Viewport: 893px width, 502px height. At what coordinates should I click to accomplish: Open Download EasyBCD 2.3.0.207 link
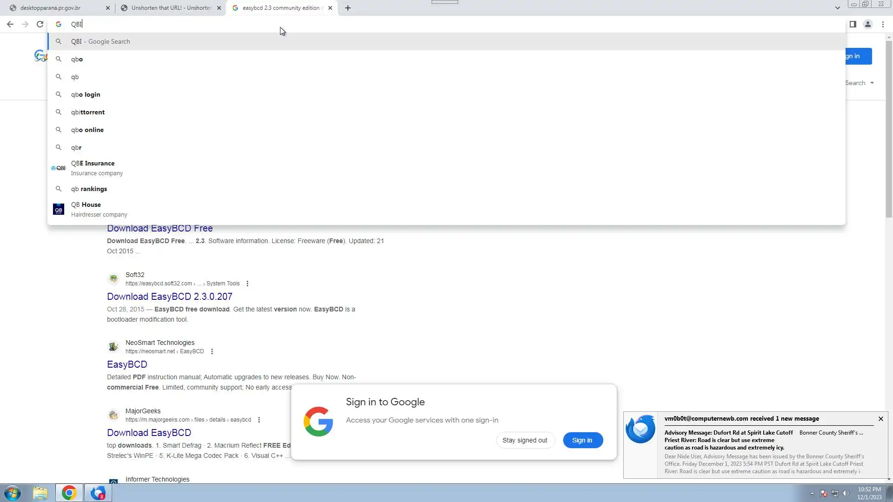[169, 297]
